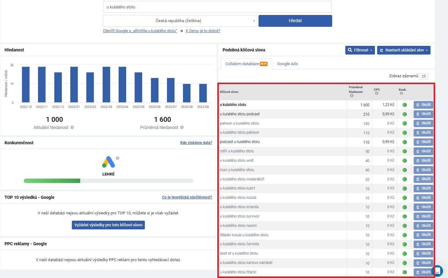Open the Filtrovat dropdown
Image resolution: width=448 pixels, height=278 pixels.
click(360, 50)
